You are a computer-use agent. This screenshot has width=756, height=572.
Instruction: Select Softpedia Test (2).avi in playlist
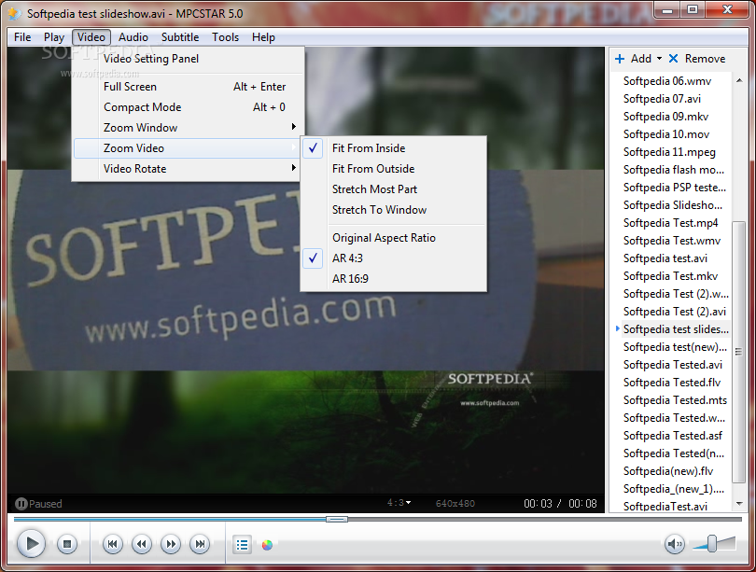tap(675, 312)
